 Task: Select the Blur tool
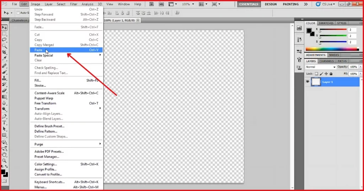[x=4, y=103]
